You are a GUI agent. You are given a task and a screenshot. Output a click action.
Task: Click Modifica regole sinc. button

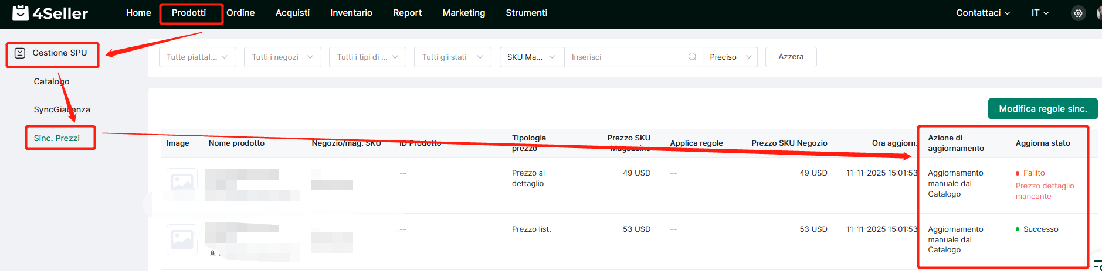click(1042, 109)
